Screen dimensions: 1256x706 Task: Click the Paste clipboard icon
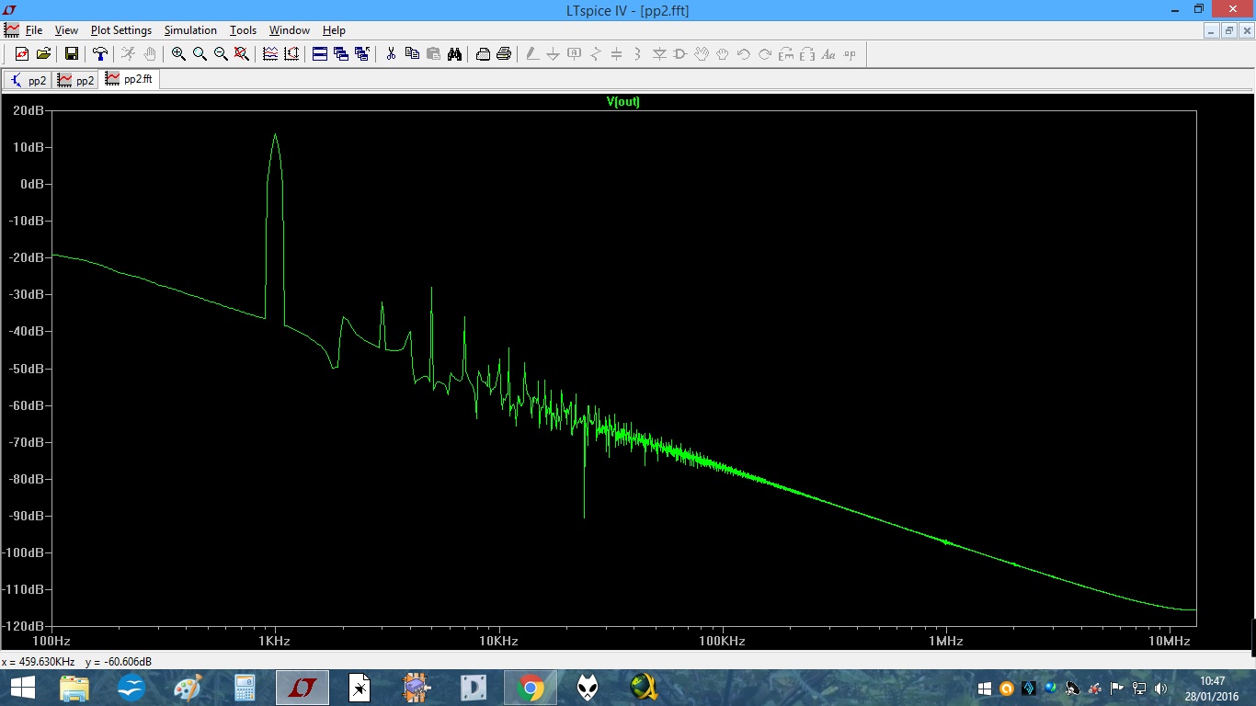click(x=433, y=54)
